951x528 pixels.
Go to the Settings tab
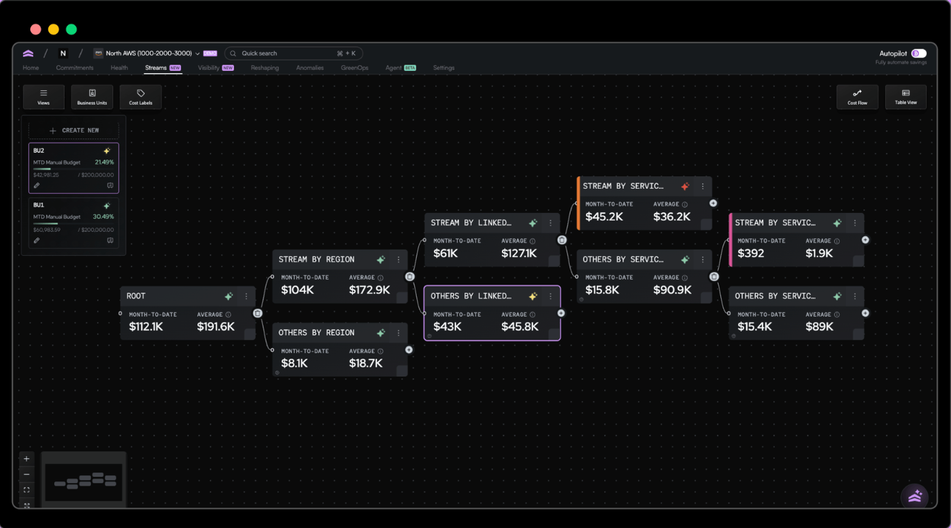(x=443, y=68)
